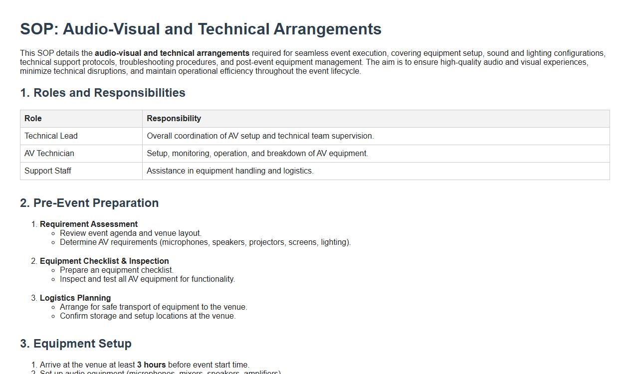Click the 'Responsibility' column header
The image size is (630, 374).
click(174, 119)
